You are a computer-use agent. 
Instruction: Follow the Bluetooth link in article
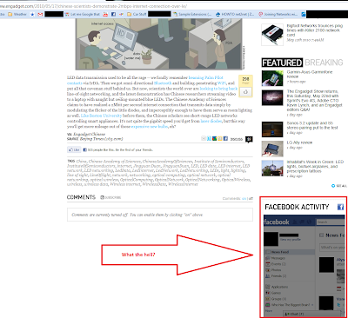[163, 83]
